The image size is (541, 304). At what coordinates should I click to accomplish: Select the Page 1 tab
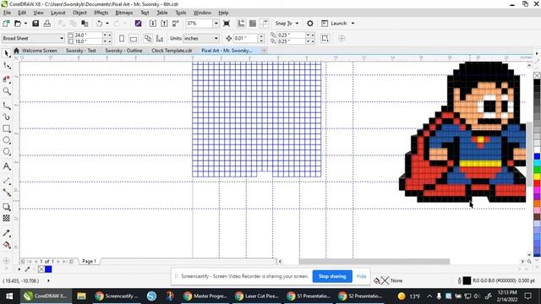tap(89, 262)
